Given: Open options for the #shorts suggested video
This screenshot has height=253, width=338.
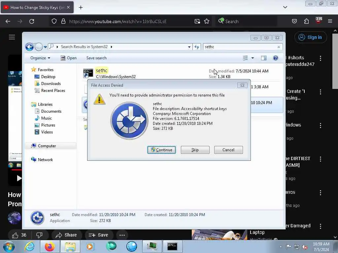Looking at the screenshot, I should (x=321, y=58).
